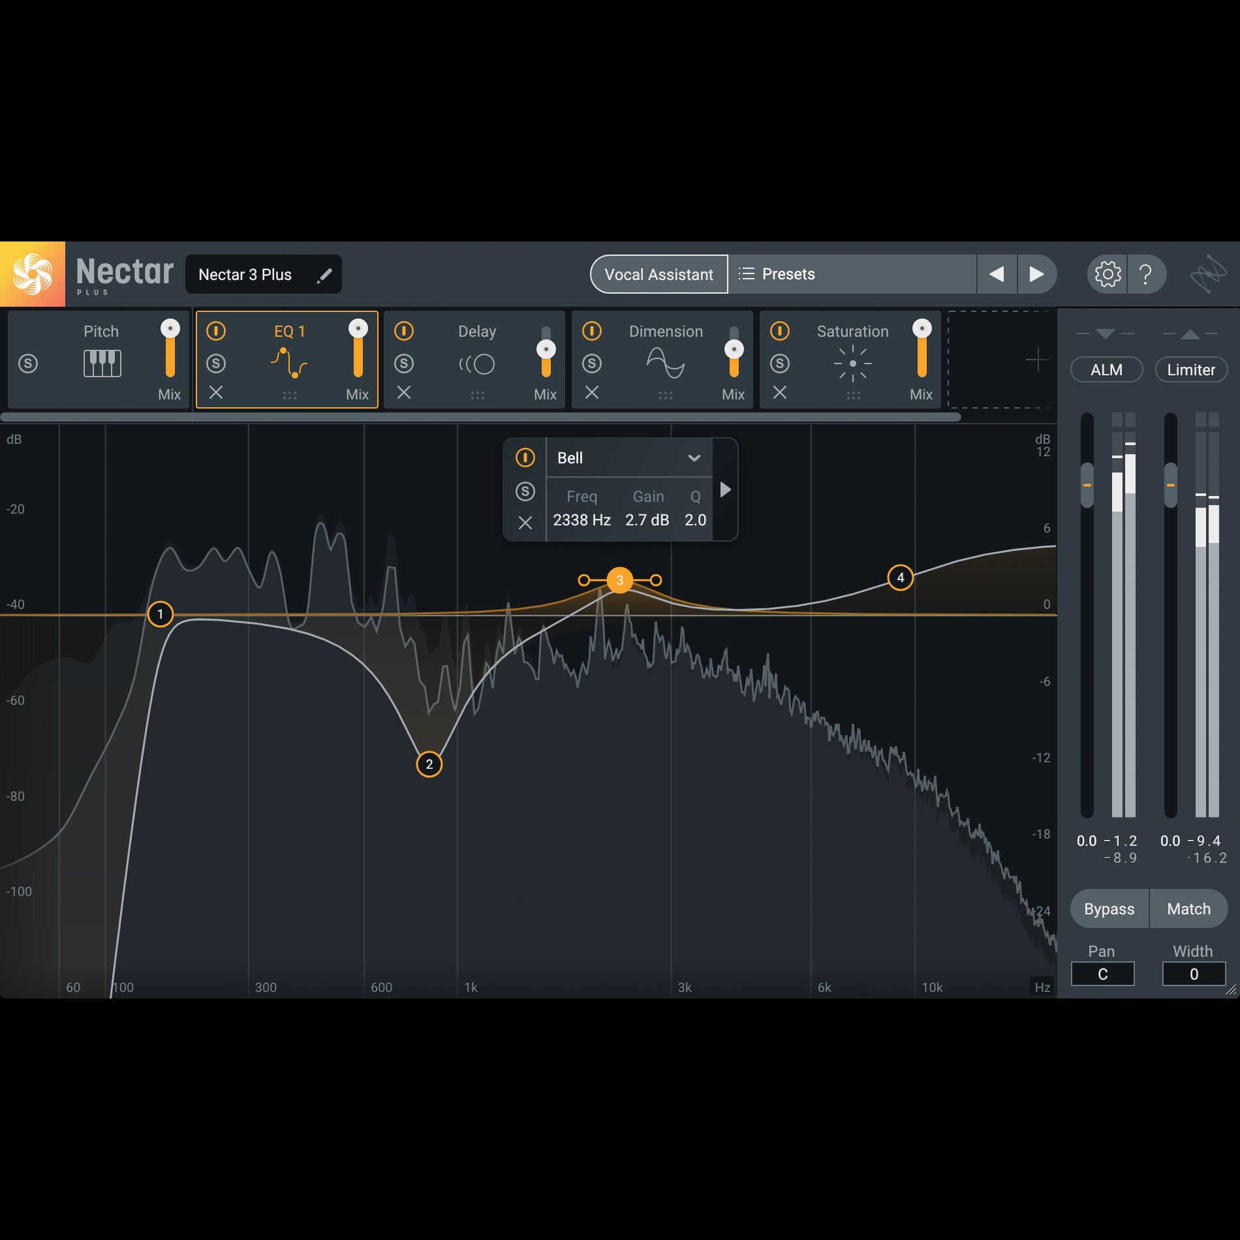Image resolution: width=1240 pixels, height=1240 pixels.
Task: Toggle EQ 1 module power
Action: tap(216, 331)
